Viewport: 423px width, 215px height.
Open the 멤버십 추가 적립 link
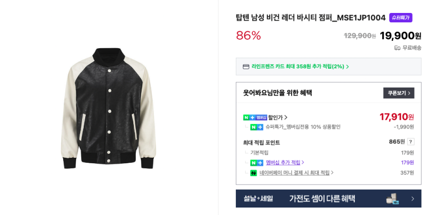point(283,163)
